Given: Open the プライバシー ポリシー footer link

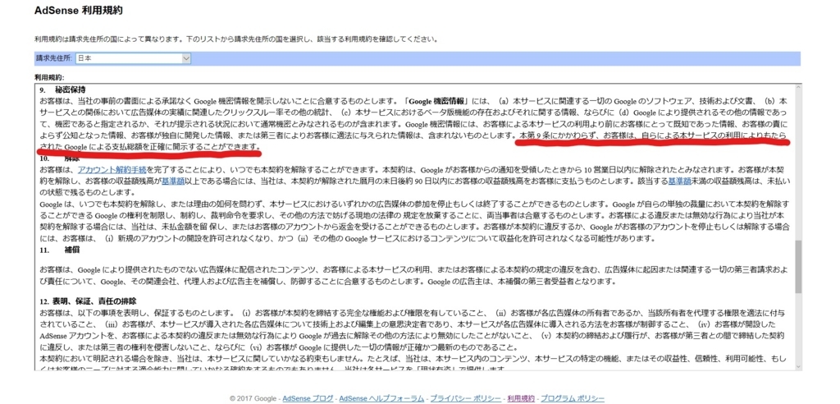Looking at the screenshot, I should click(x=466, y=398).
